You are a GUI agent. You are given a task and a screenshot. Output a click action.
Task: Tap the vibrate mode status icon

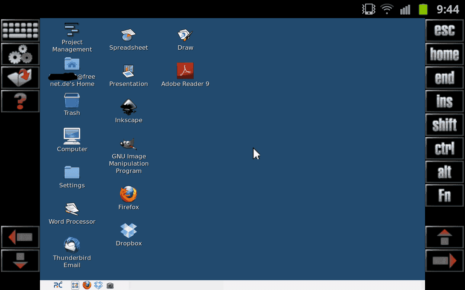[x=369, y=9]
